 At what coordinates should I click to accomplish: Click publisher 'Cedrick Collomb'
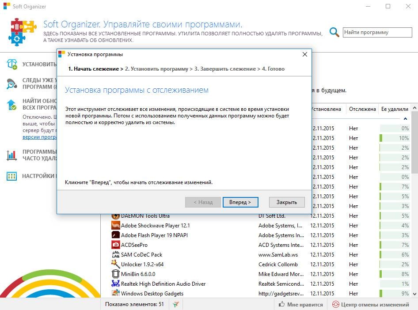pos(278,264)
